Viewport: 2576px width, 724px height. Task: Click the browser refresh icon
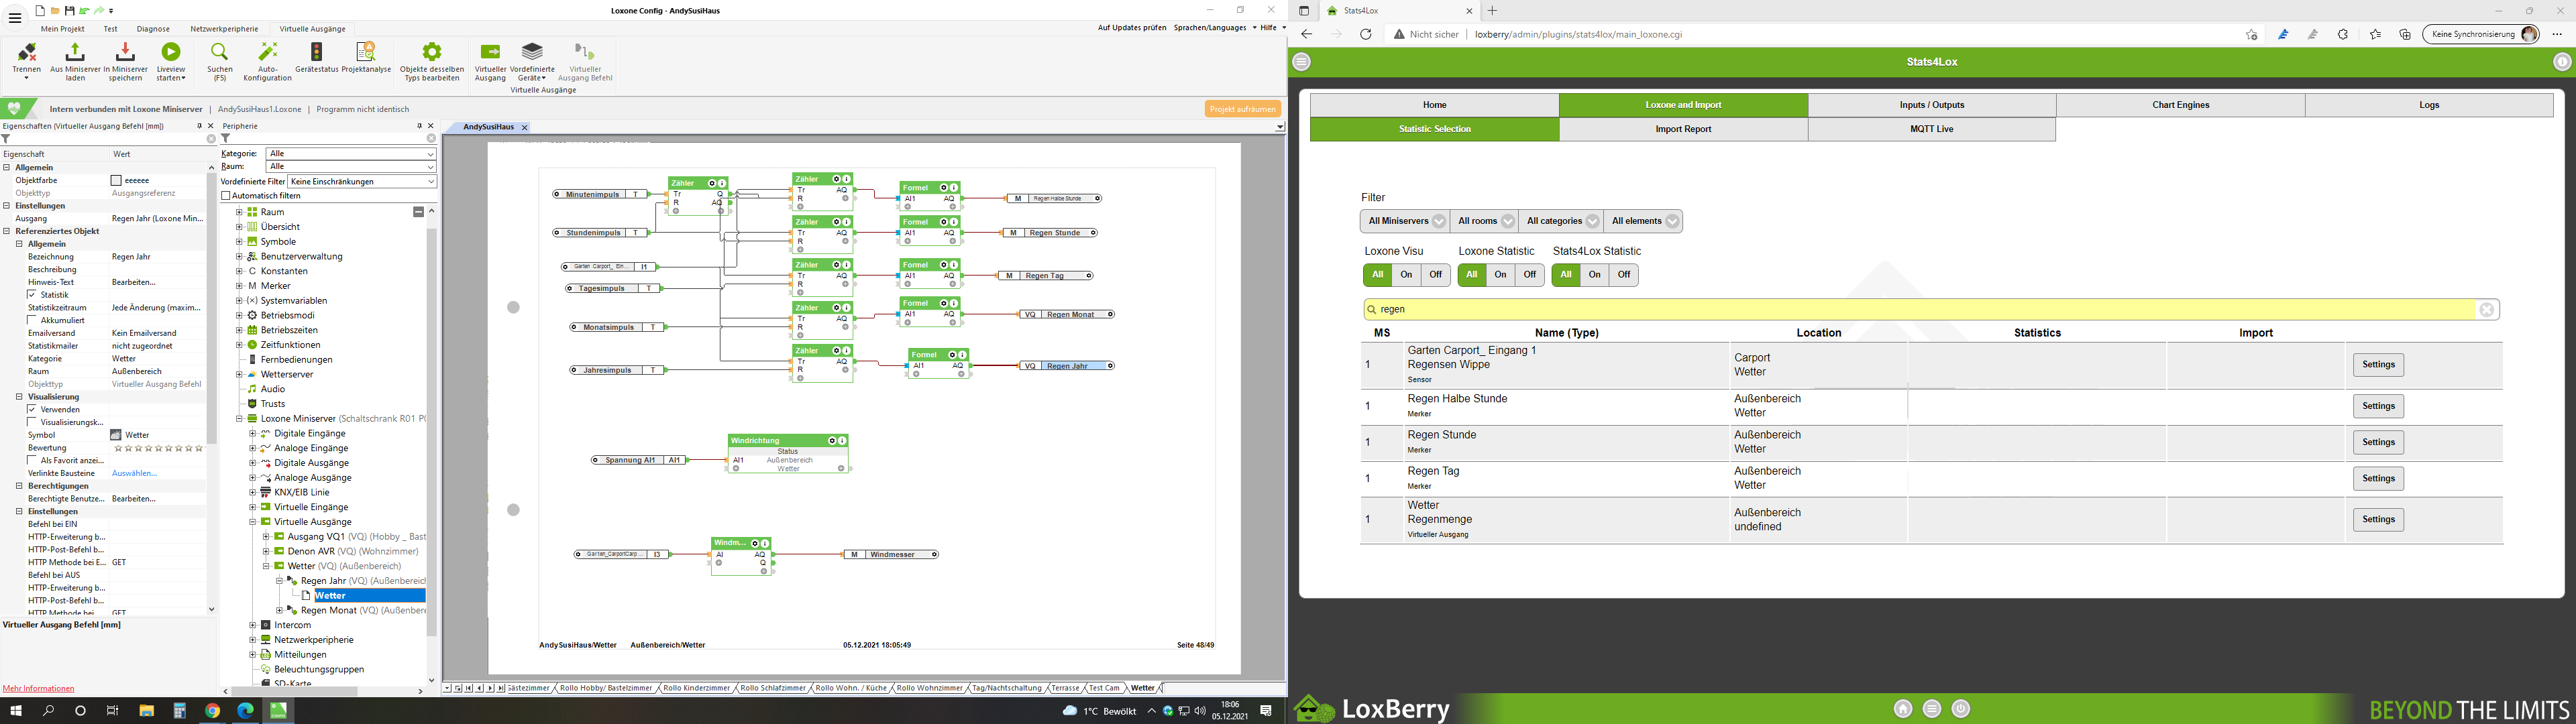click(1365, 34)
